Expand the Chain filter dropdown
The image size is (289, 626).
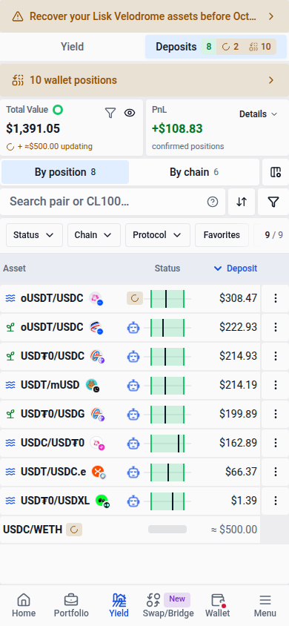94,235
